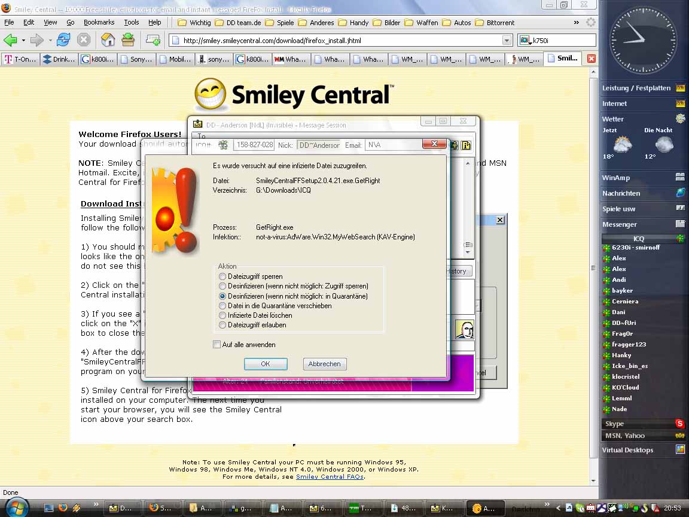Click the Virtual Desktops sidebar icon

pyautogui.click(x=680, y=450)
